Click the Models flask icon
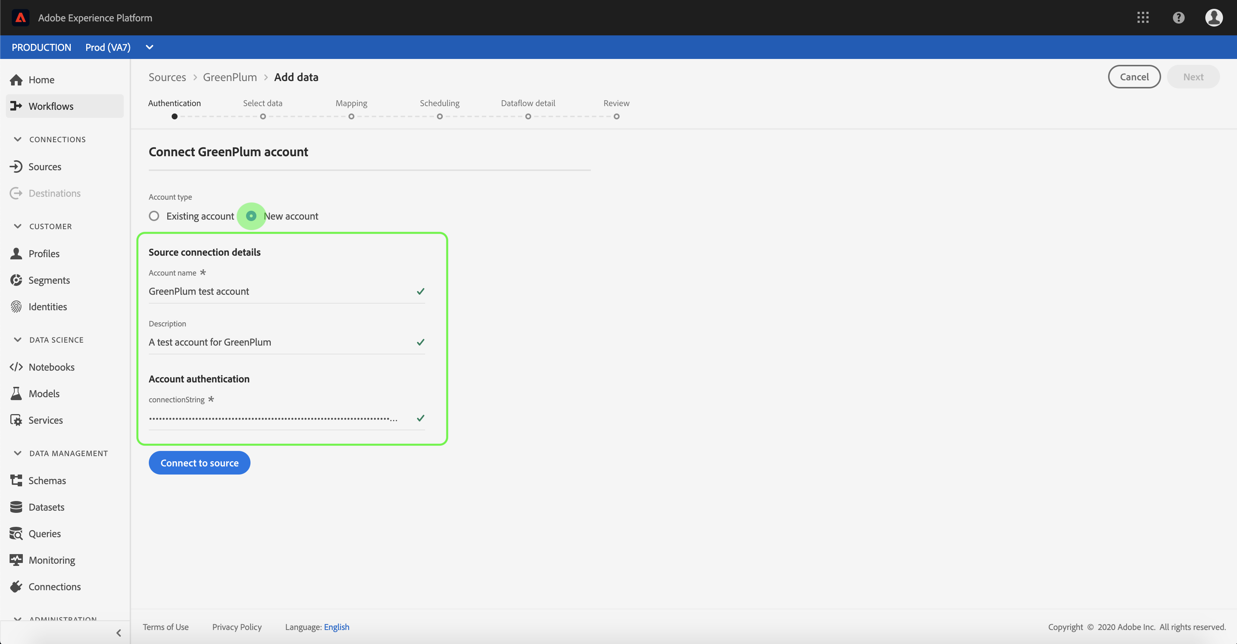This screenshot has height=644, width=1237. (16, 393)
